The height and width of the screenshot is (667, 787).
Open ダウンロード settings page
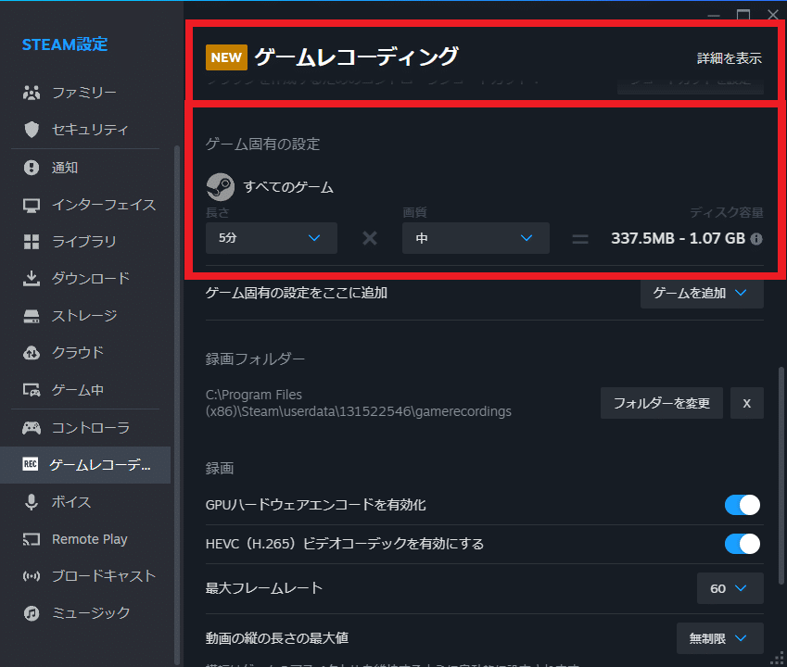pyautogui.click(x=85, y=278)
